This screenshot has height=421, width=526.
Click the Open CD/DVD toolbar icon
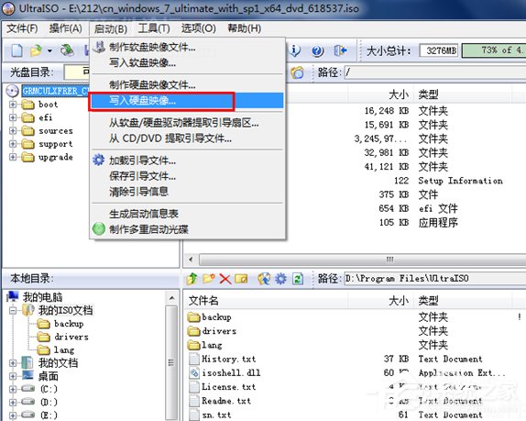pyautogui.click(x=67, y=50)
